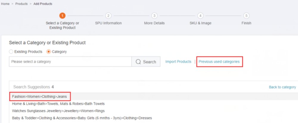Select the Category radio button
Image resolution: width=298 pixels, height=123 pixels.
[49, 52]
